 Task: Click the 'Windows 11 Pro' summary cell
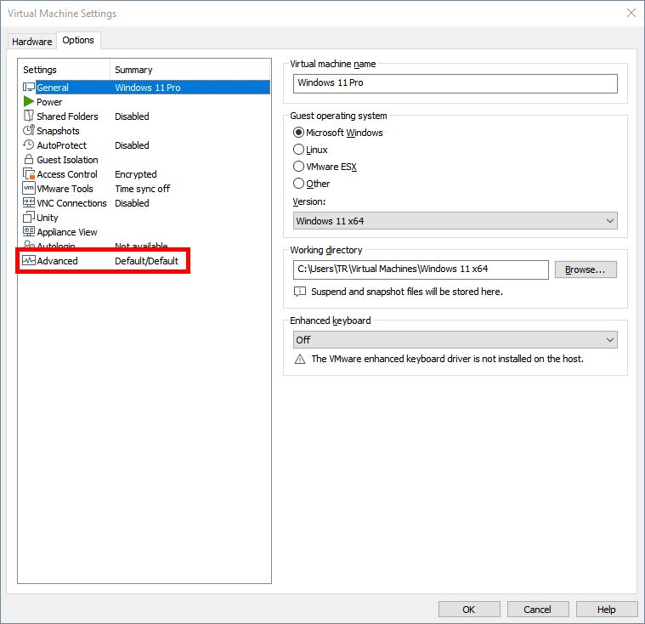[x=148, y=88]
